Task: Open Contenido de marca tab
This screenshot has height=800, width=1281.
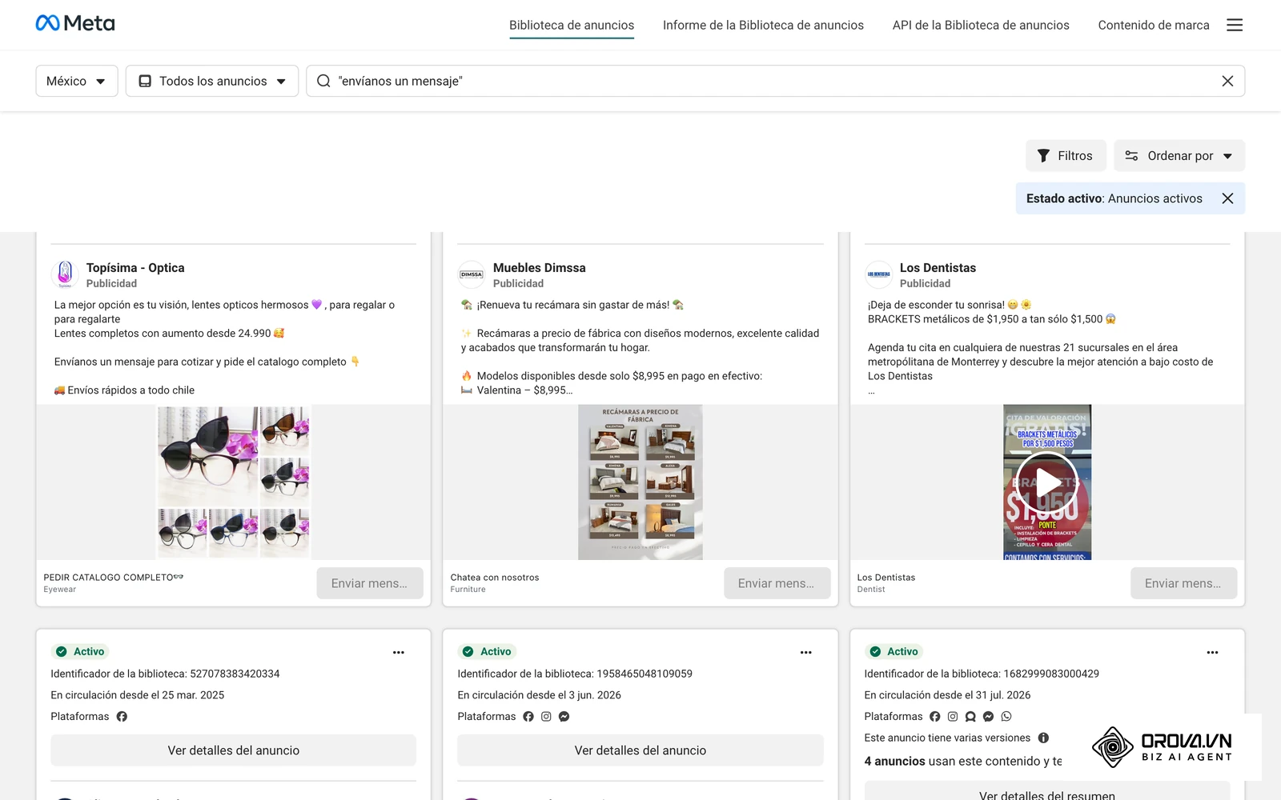Action: 1154,25
